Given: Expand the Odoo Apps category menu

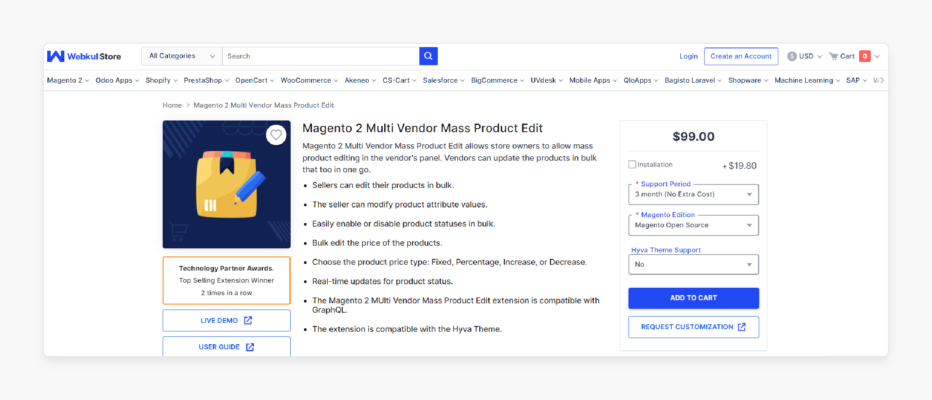Looking at the screenshot, I should click(x=117, y=80).
